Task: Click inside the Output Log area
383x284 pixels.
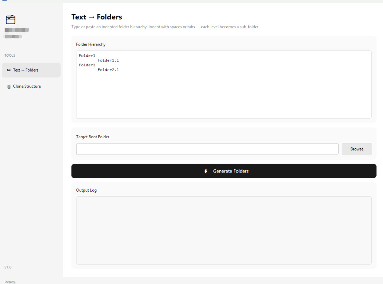Action: click(224, 230)
